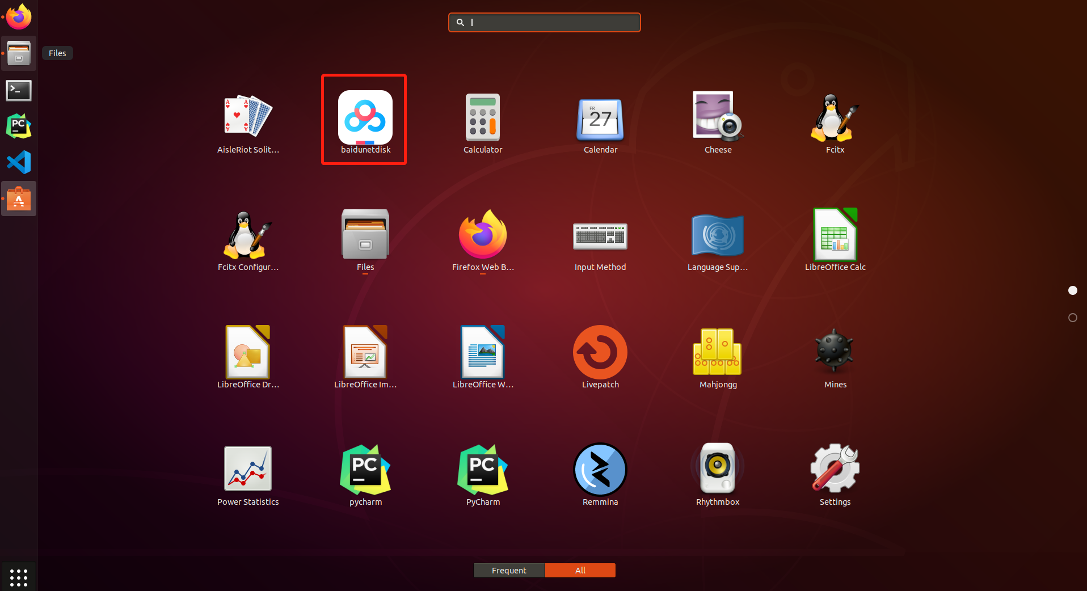Screen dimensions: 1087x591
Task: Open Visual Studio Code from dock
Action: (19, 162)
